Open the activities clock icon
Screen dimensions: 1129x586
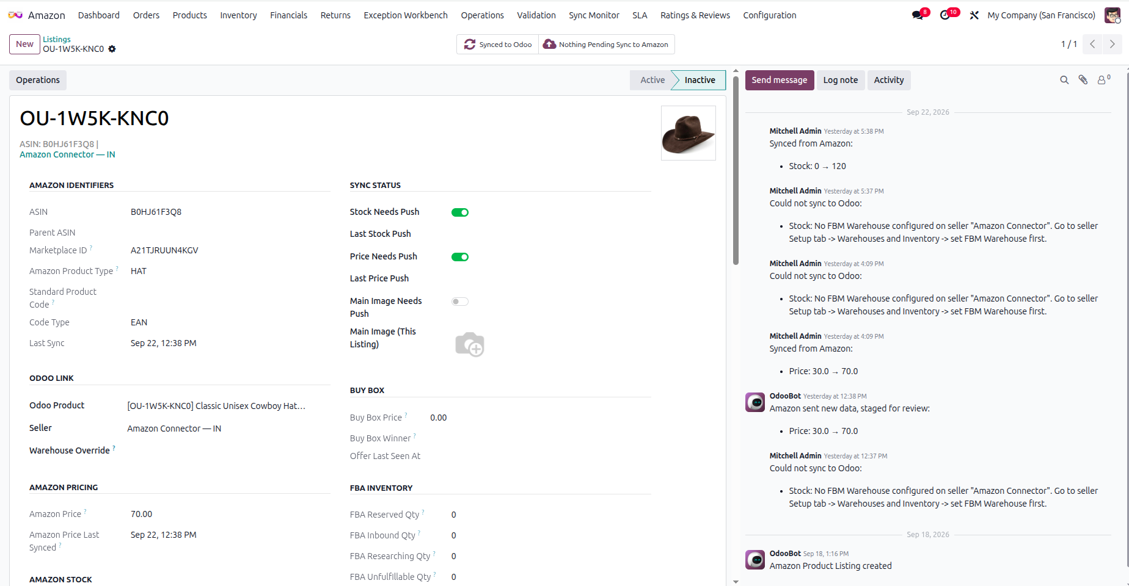[x=945, y=15]
